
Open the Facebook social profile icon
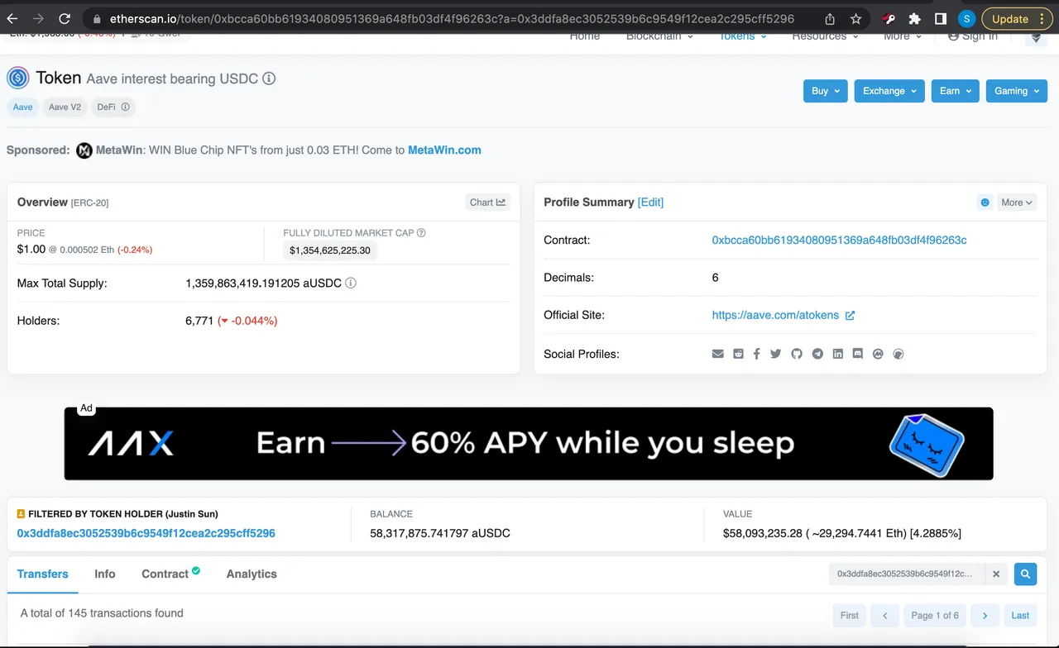pyautogui.click(x=757, y=354)
